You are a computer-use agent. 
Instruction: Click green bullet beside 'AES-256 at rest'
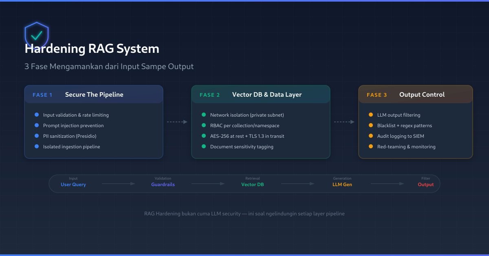204,136
